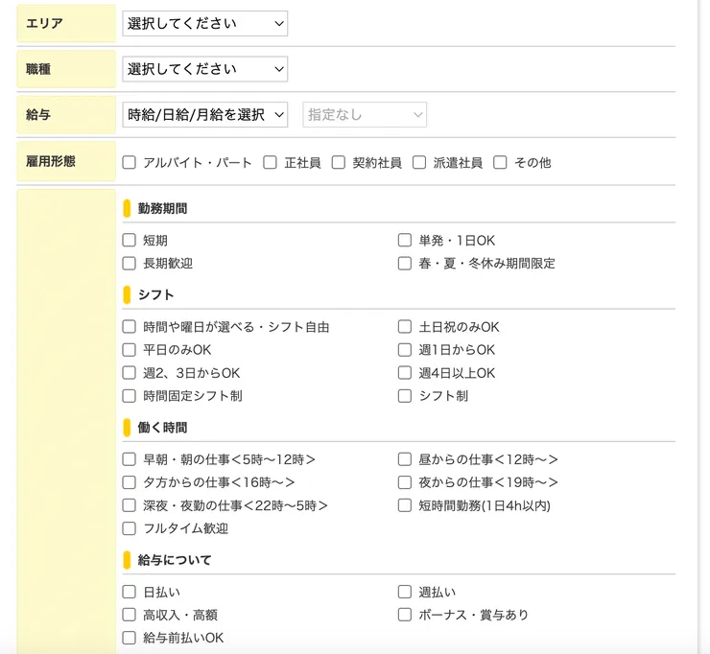The image size is (710, 654).
Task: Check 土日祝のみOK shift option
Action: 405,327
